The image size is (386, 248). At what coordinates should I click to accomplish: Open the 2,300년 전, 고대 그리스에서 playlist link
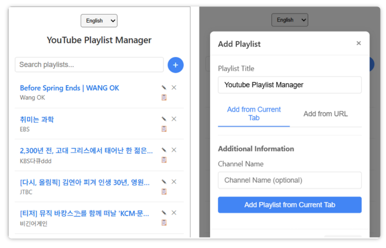pyautogui.click(x=86, y=151)
